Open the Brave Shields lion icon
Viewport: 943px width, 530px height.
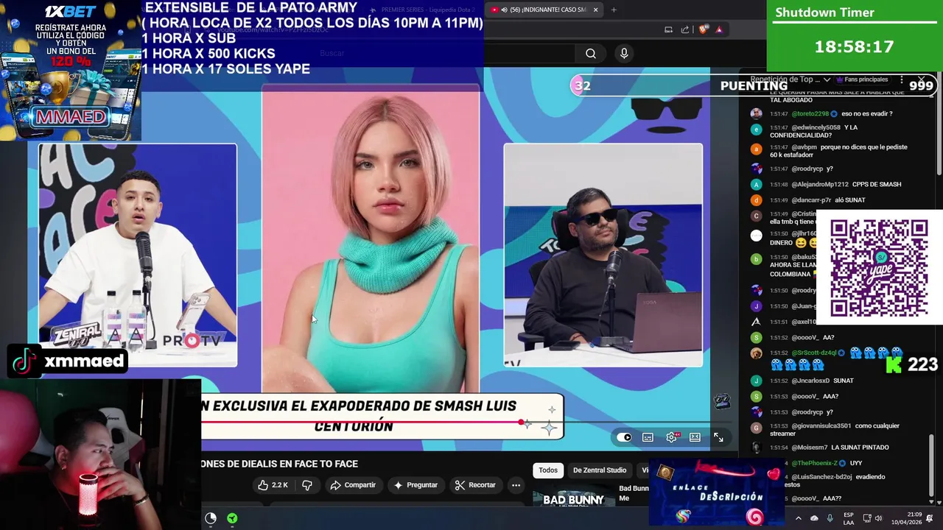click(704, 29)
